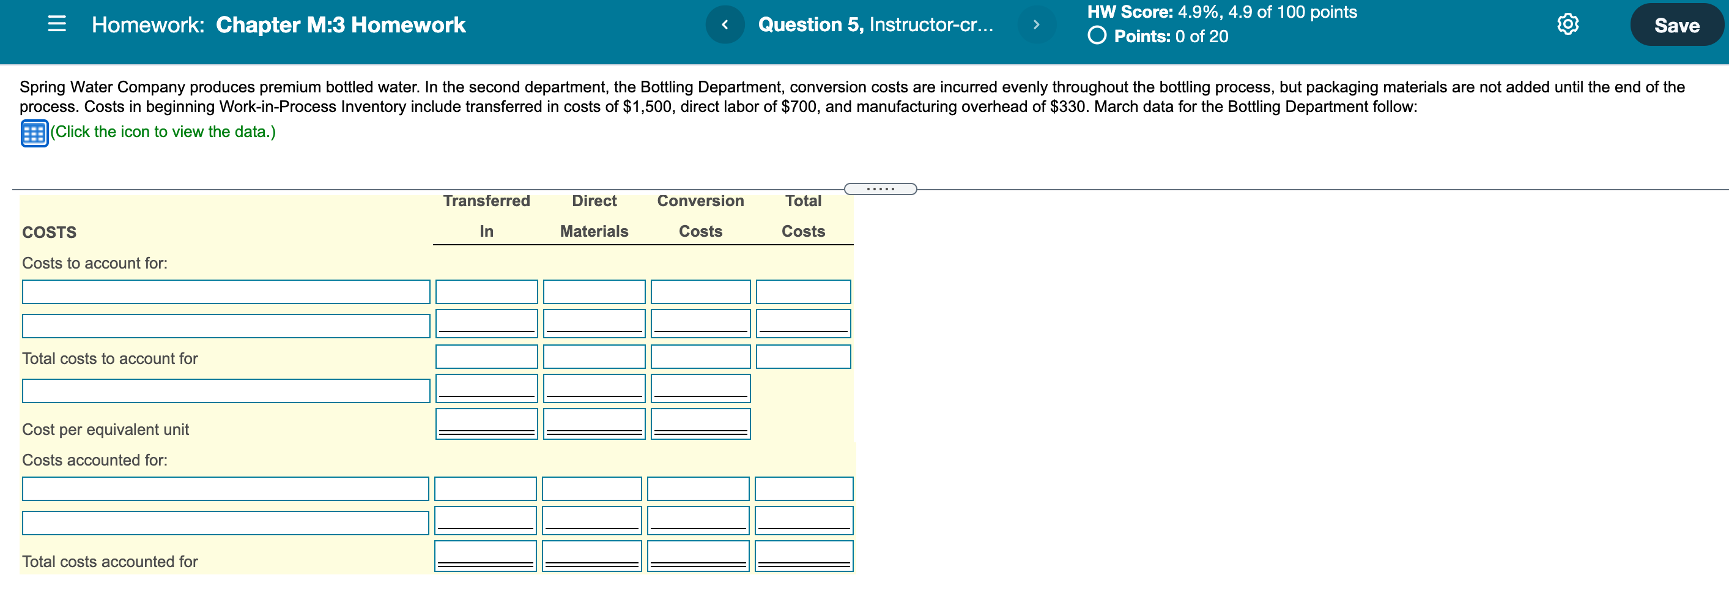Click Cost per equivalent unit Transferred In box
Image resolution: width=1729 pixels, height=594 pixels.
tap(487, 423)
